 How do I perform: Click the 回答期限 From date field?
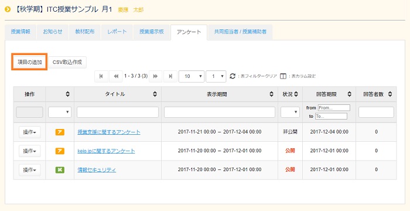334,108
